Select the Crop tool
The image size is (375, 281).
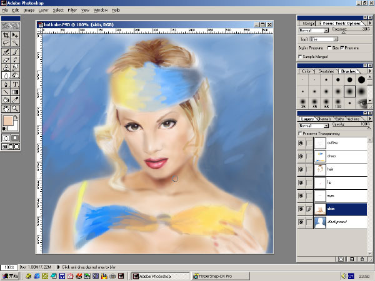pyautogui.click(x=6, y=35)
